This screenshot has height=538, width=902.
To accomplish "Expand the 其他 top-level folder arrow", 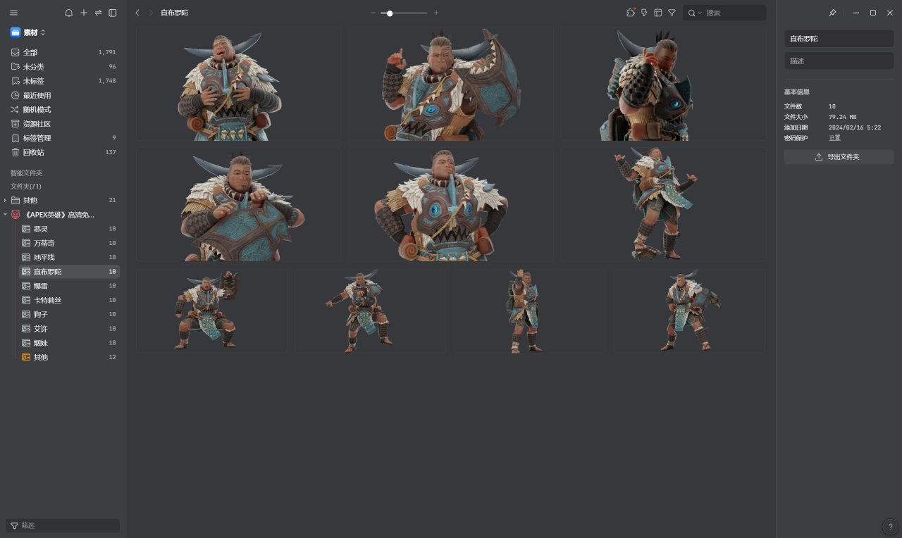I will point(6,201).
